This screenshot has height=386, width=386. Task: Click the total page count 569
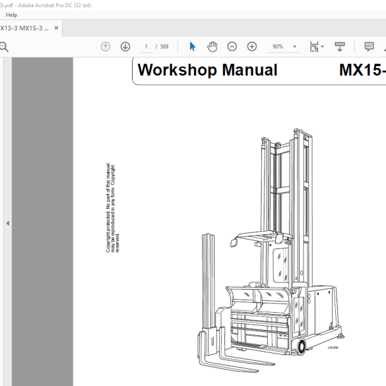tap(164, 47)
